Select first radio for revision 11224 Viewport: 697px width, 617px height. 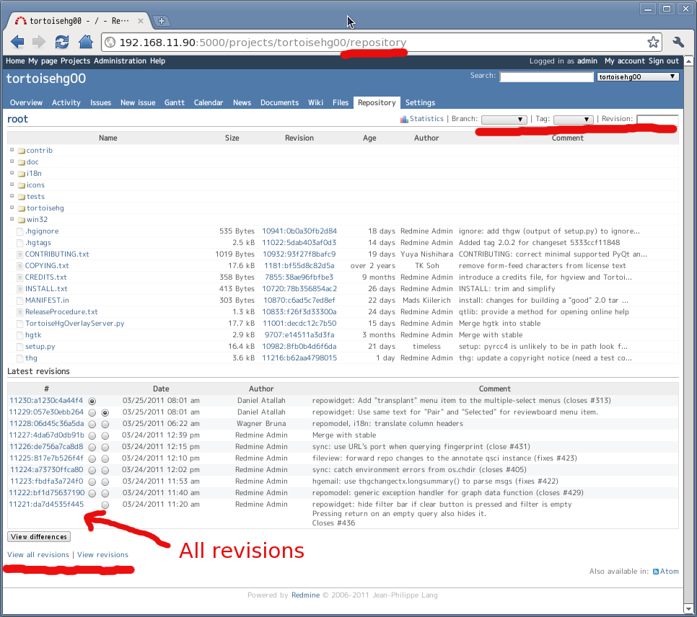click(x=92, y=471)
